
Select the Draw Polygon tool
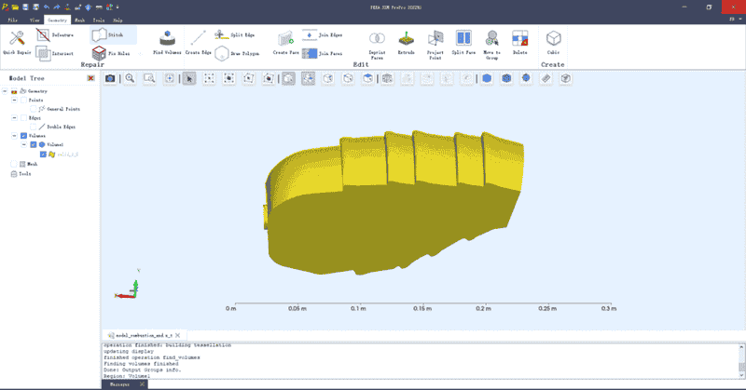click(x=237, y=53)
